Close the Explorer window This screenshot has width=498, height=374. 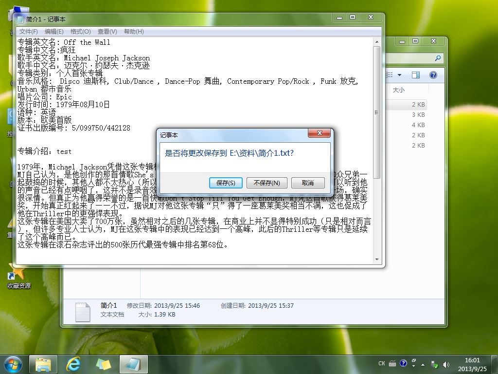[433, 41]
